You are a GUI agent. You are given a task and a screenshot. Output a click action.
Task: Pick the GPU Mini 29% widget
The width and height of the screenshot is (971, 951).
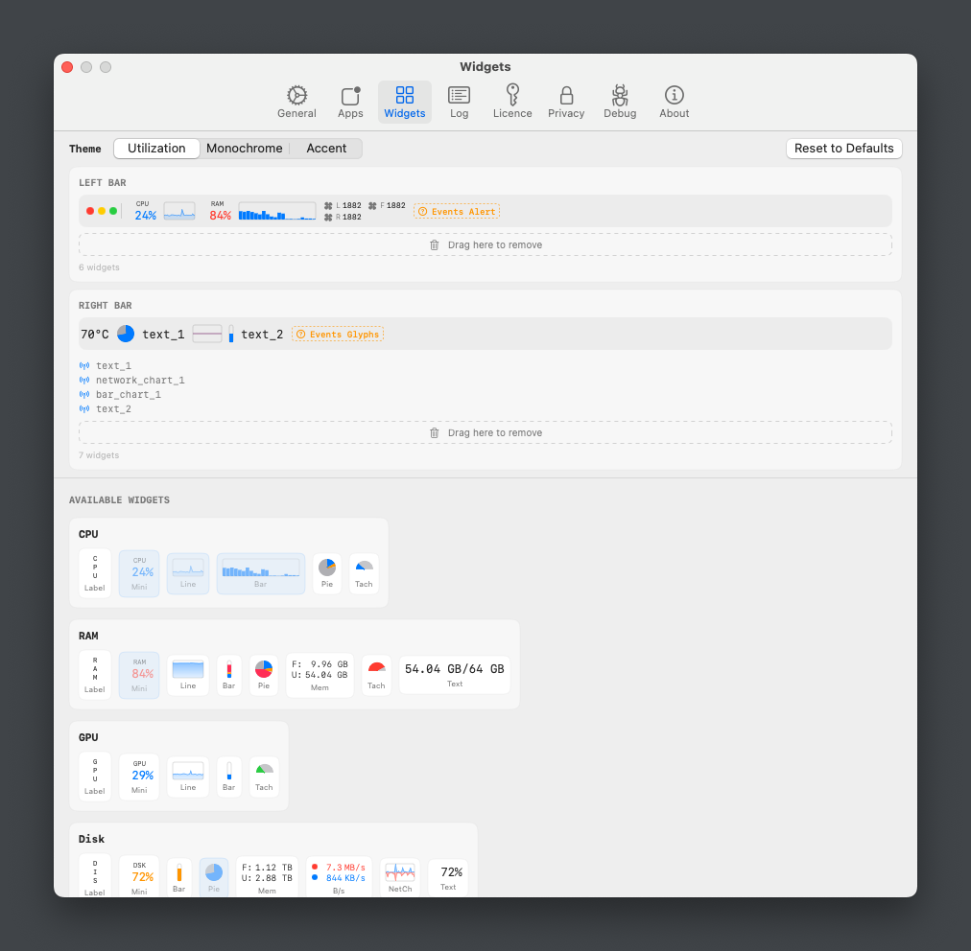(139, 777)
